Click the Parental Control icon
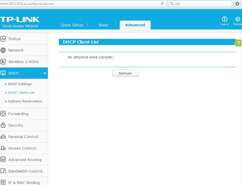This screenshot has height=185, width=242. pos(3,137)
